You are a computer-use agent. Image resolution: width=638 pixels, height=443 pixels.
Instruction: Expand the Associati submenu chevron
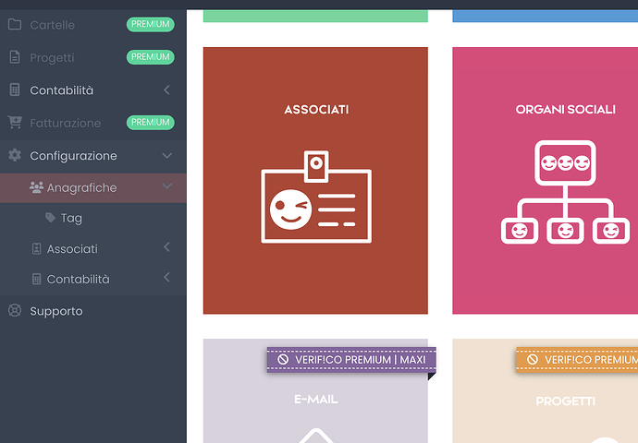tap(166, 248)
